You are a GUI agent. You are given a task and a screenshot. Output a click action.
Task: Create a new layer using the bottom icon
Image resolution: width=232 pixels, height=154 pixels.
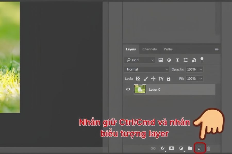coord(199,148)
